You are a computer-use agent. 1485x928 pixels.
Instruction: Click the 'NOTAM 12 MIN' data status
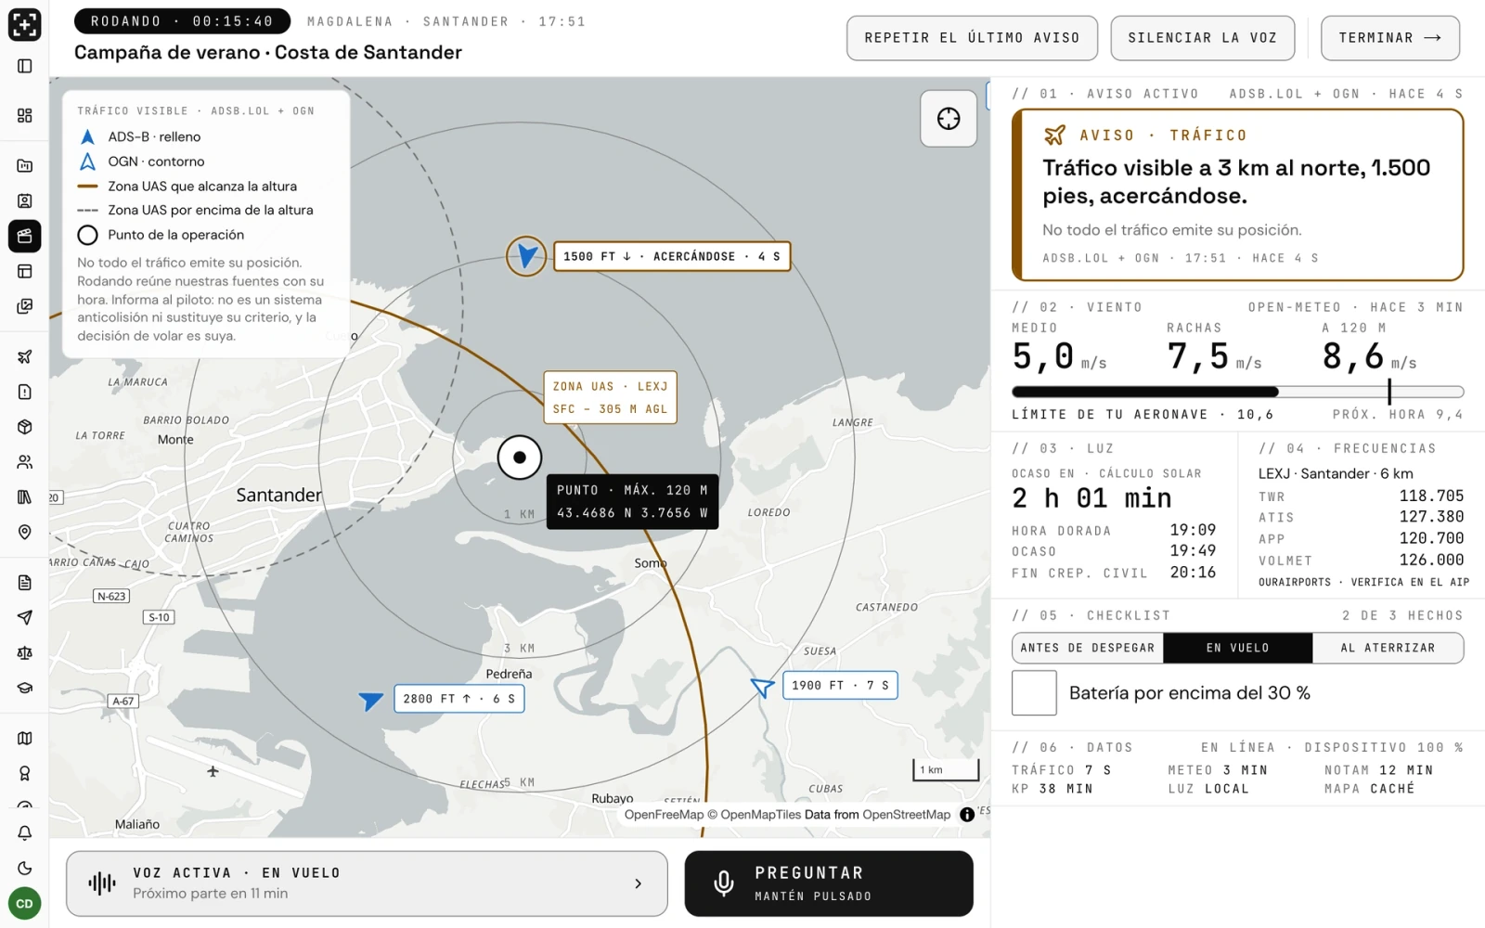click(x=1378, y=770)
